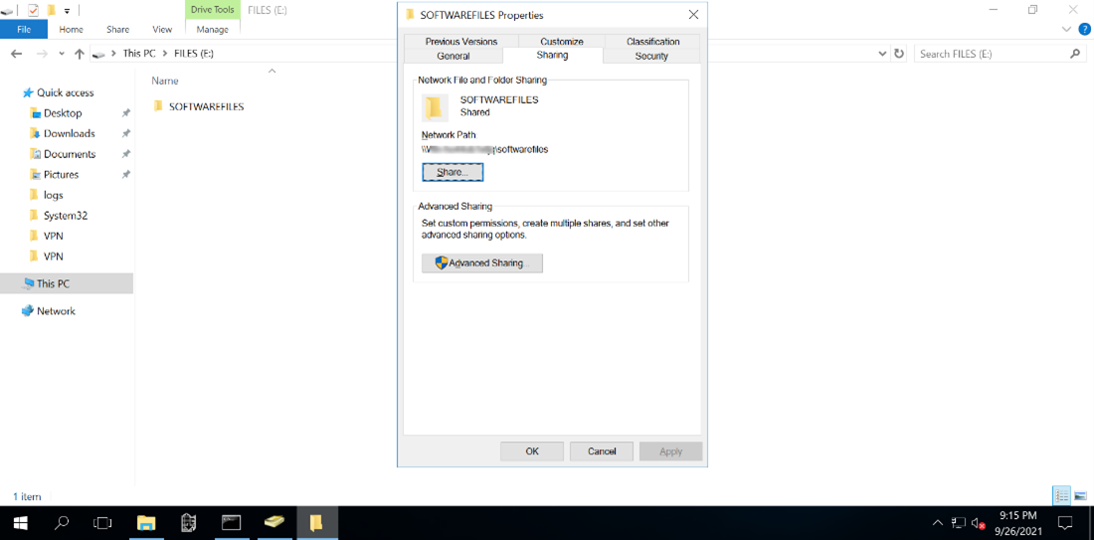1094x540 pixels.
Task: Click the muted volume tray icon
Action: coord(979,522)
